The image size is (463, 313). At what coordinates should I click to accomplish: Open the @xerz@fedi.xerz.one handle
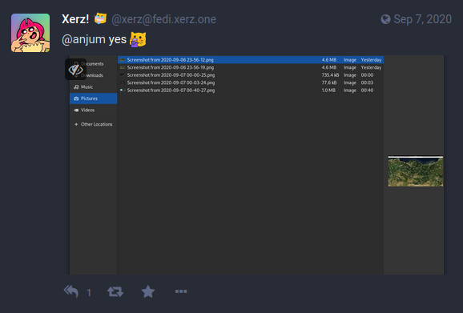click(163, 19)
